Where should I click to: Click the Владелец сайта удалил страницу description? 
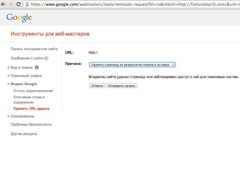point(164,77)
